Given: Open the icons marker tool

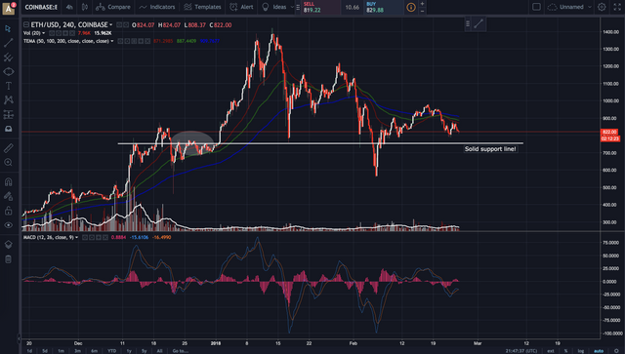Looking at the screenshot, I should [8, 129].
